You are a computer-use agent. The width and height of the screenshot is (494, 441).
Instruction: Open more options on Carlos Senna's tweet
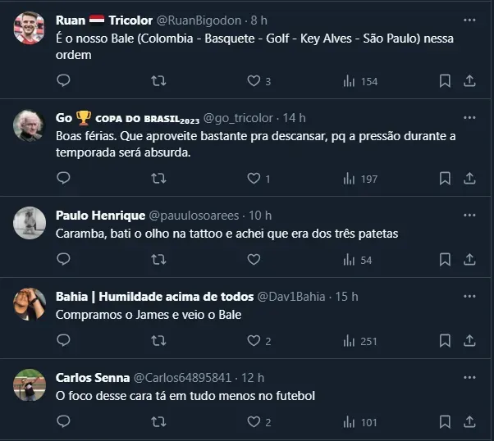(x=469, y=377)
